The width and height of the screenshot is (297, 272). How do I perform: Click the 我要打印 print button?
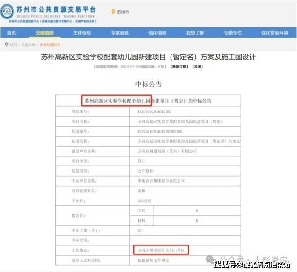point(179,67)
